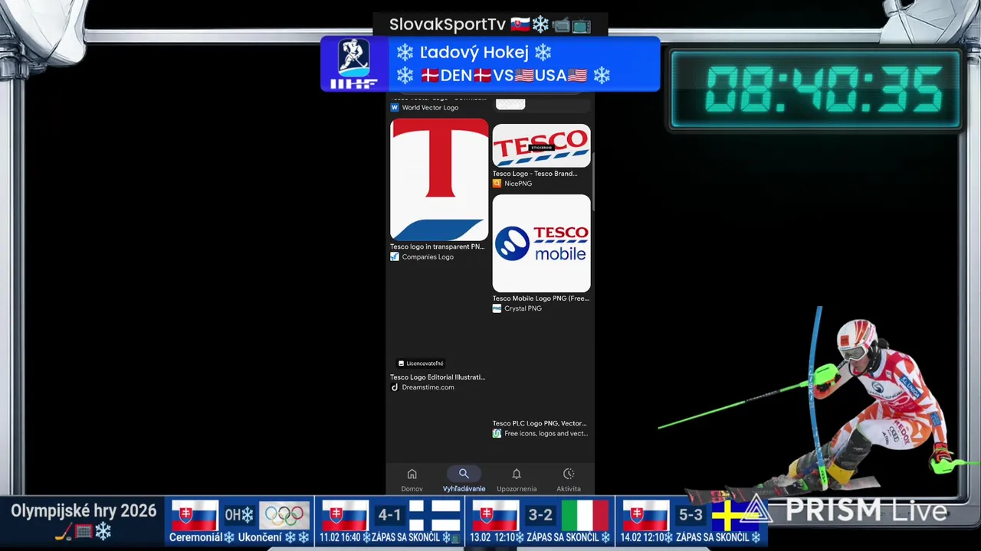Visit the World Vector Logo source

click(x=430, y=108)
